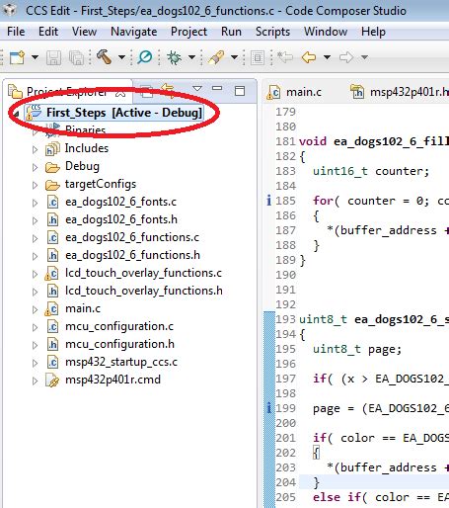Viewport: 449px width, 508px height.
Task: Click the Debug bug icon
Action: [174, 57]
